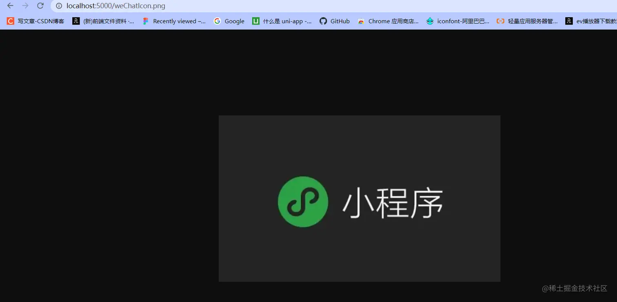Reload the page with refresh icon
This screenshot has height=302, width=617.
click(x=40, y=6)
